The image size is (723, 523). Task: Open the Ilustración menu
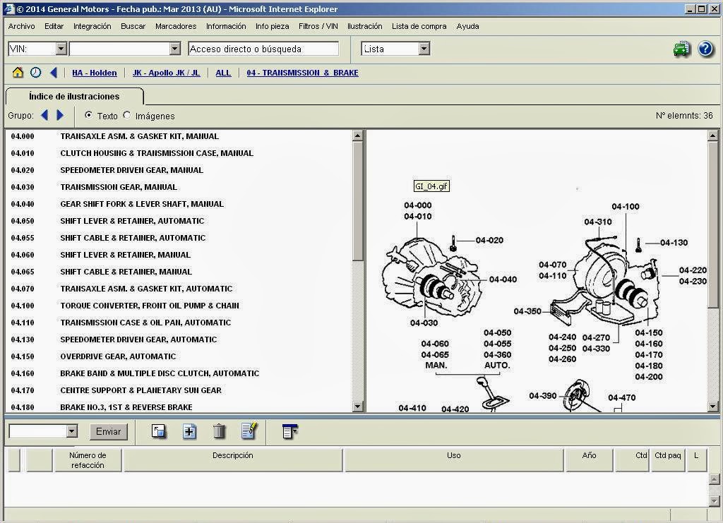click(365, 26)
